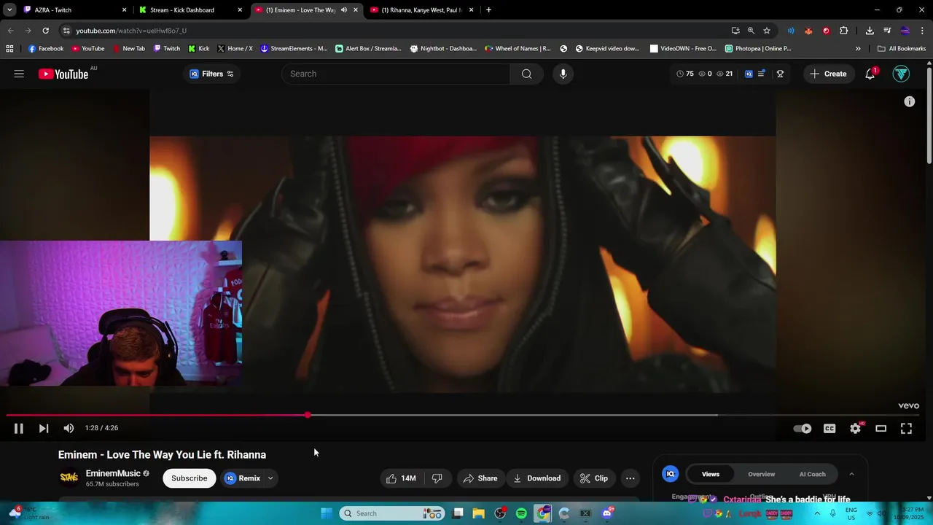Start voice search with microphone
This screenshot has width=933, height=525.
pyautogui.click(x=563, y=74)
